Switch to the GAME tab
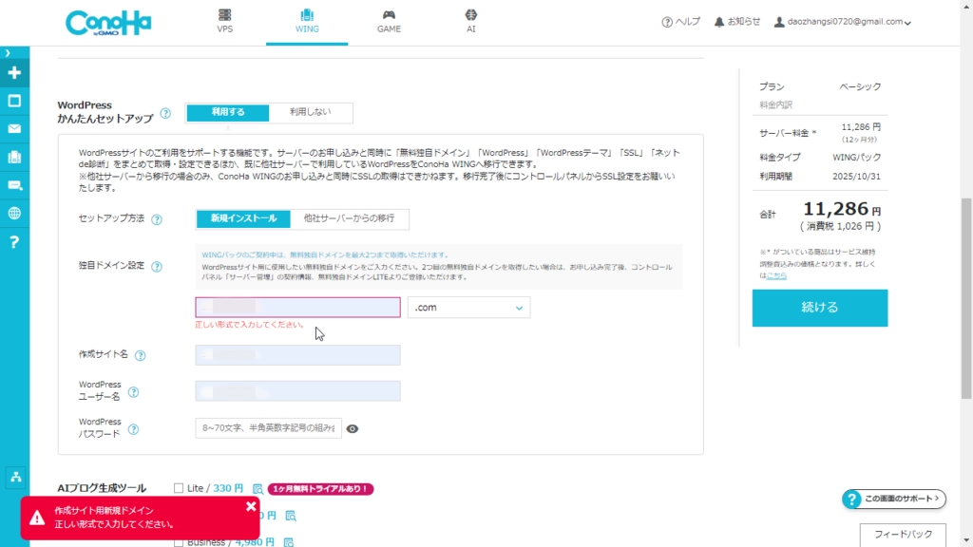973x547 pixels. point(389,21)
